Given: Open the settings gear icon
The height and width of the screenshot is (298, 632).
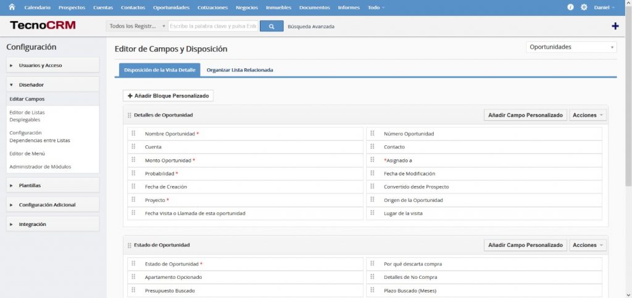Looking at the screenshot, I should point(584,7).
